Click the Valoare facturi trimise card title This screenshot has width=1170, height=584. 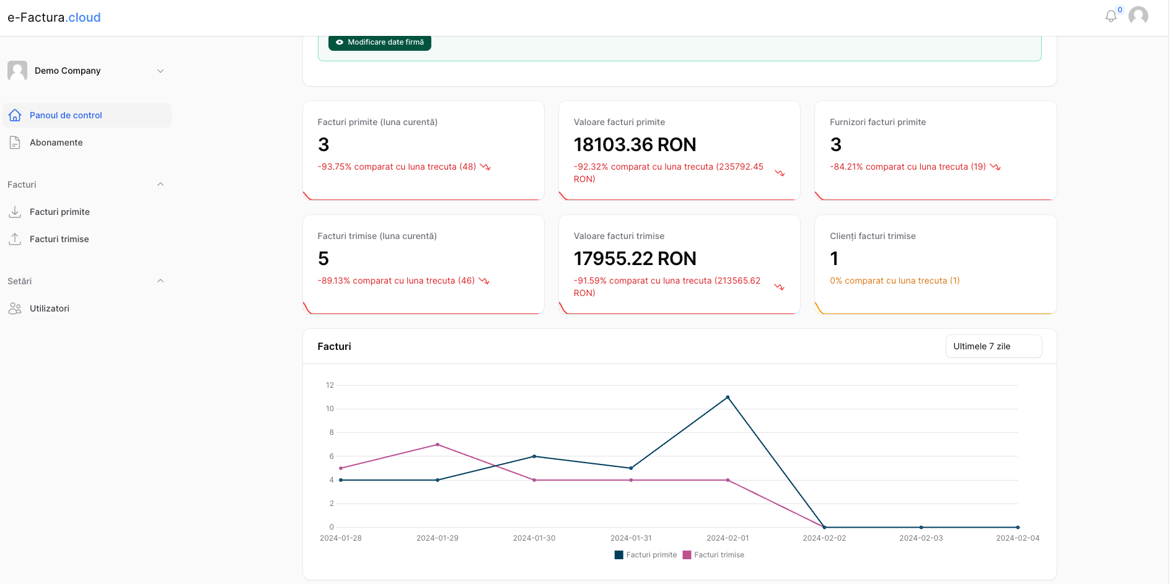click(618, 236)
